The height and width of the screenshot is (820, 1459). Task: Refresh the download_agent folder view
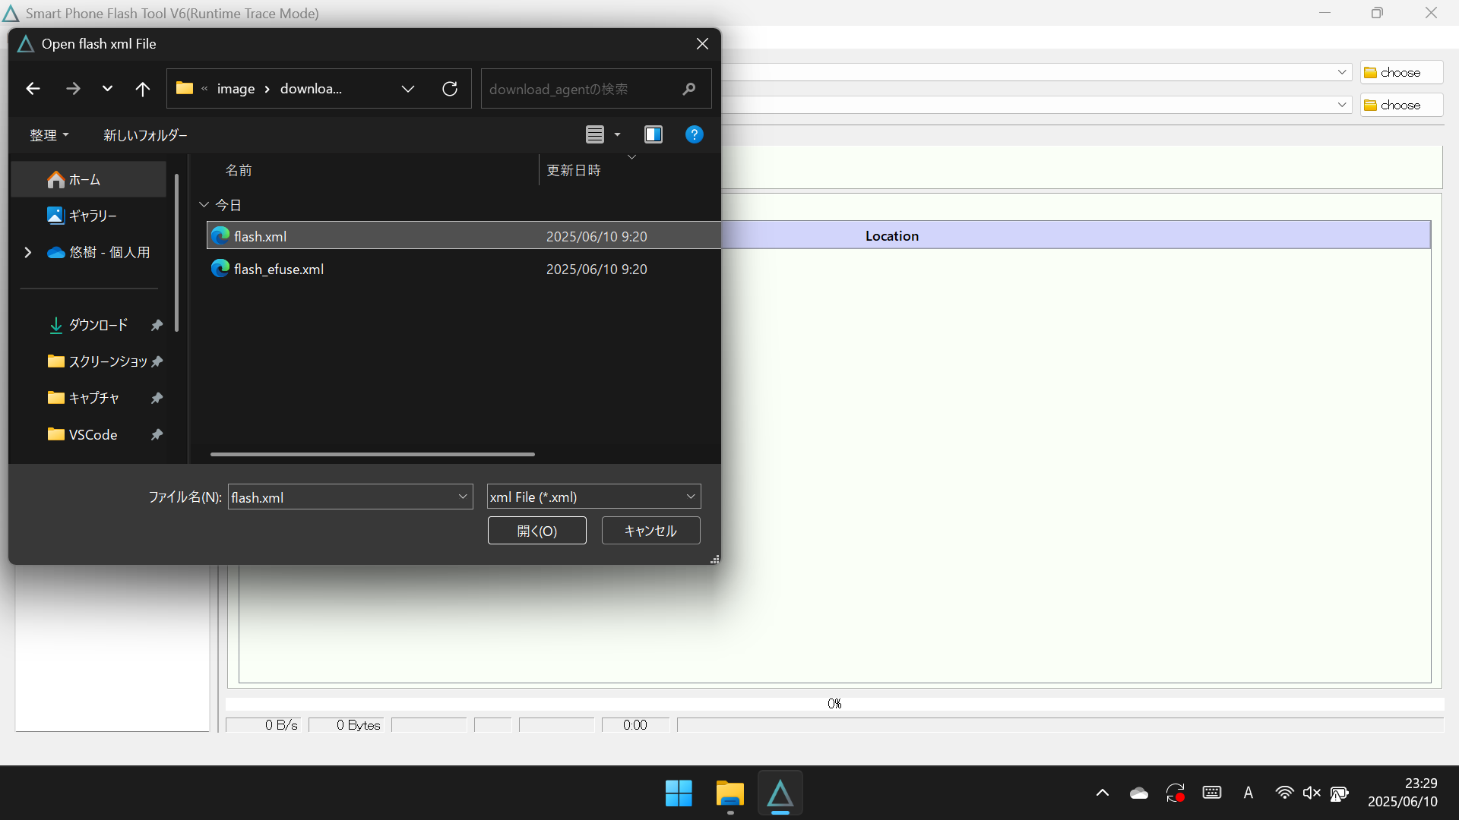click(450, 88)
